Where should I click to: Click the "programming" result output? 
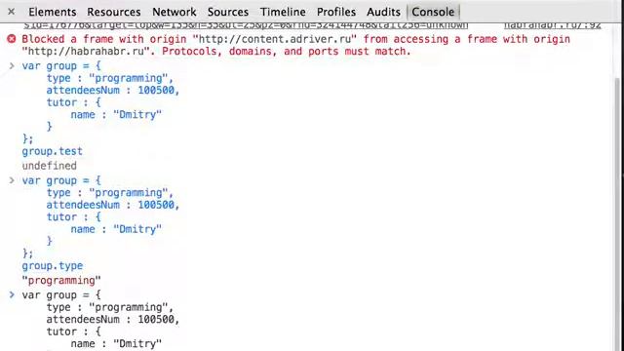coord(61,281)
